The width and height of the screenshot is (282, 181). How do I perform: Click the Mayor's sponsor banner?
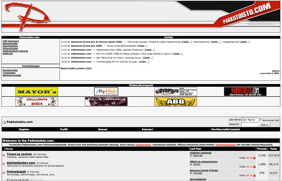(x=37, y=92)
